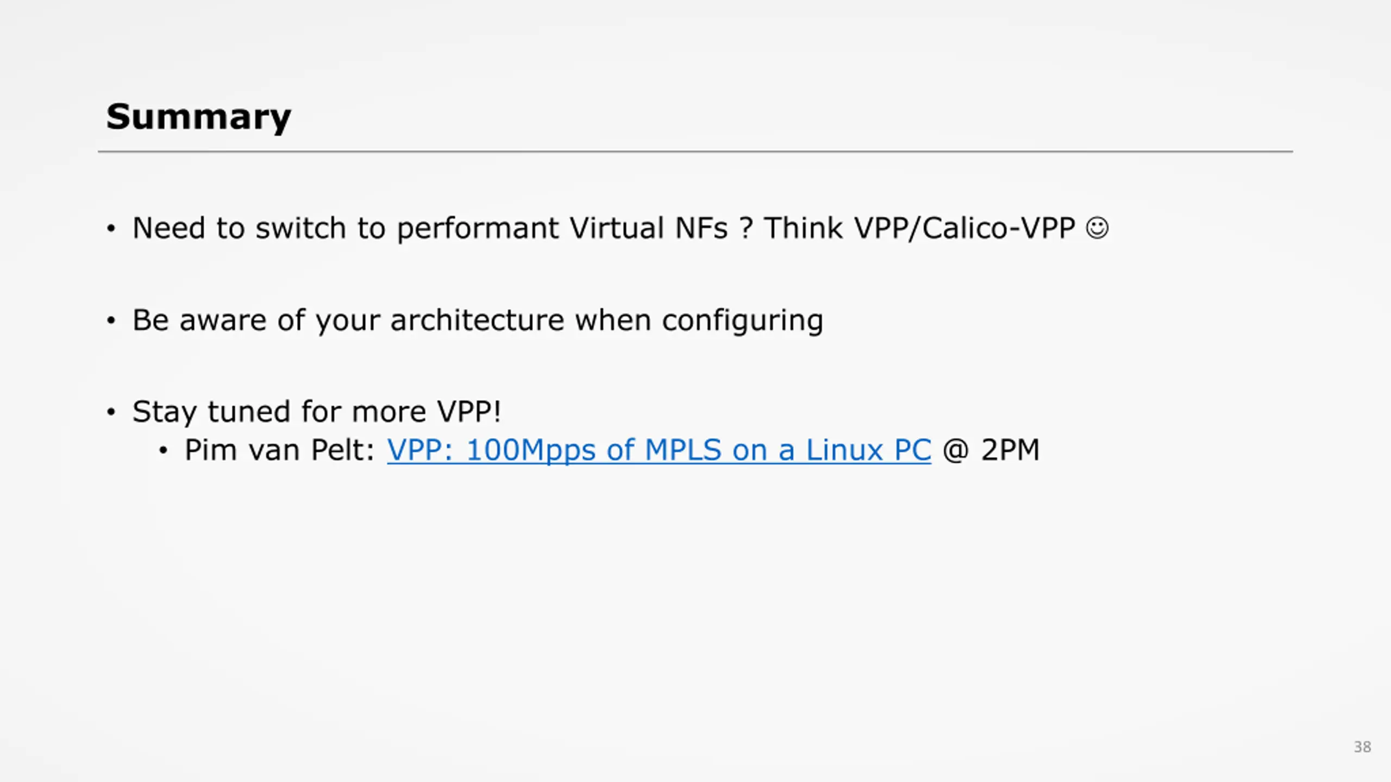Click the slide number 38
The image size is (1391, 782).
click(x=1362, y=747)
